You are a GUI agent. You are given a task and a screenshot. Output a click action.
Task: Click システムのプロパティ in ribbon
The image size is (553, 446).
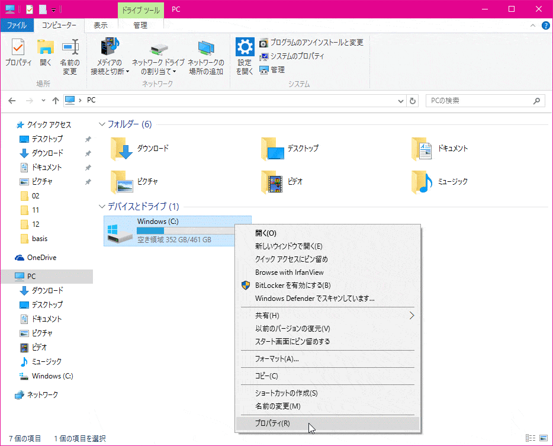(x=292, y=56)
